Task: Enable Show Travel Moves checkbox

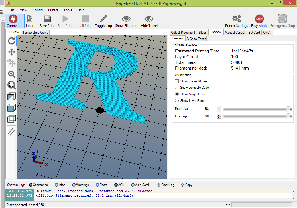Action: pos(177,81)
